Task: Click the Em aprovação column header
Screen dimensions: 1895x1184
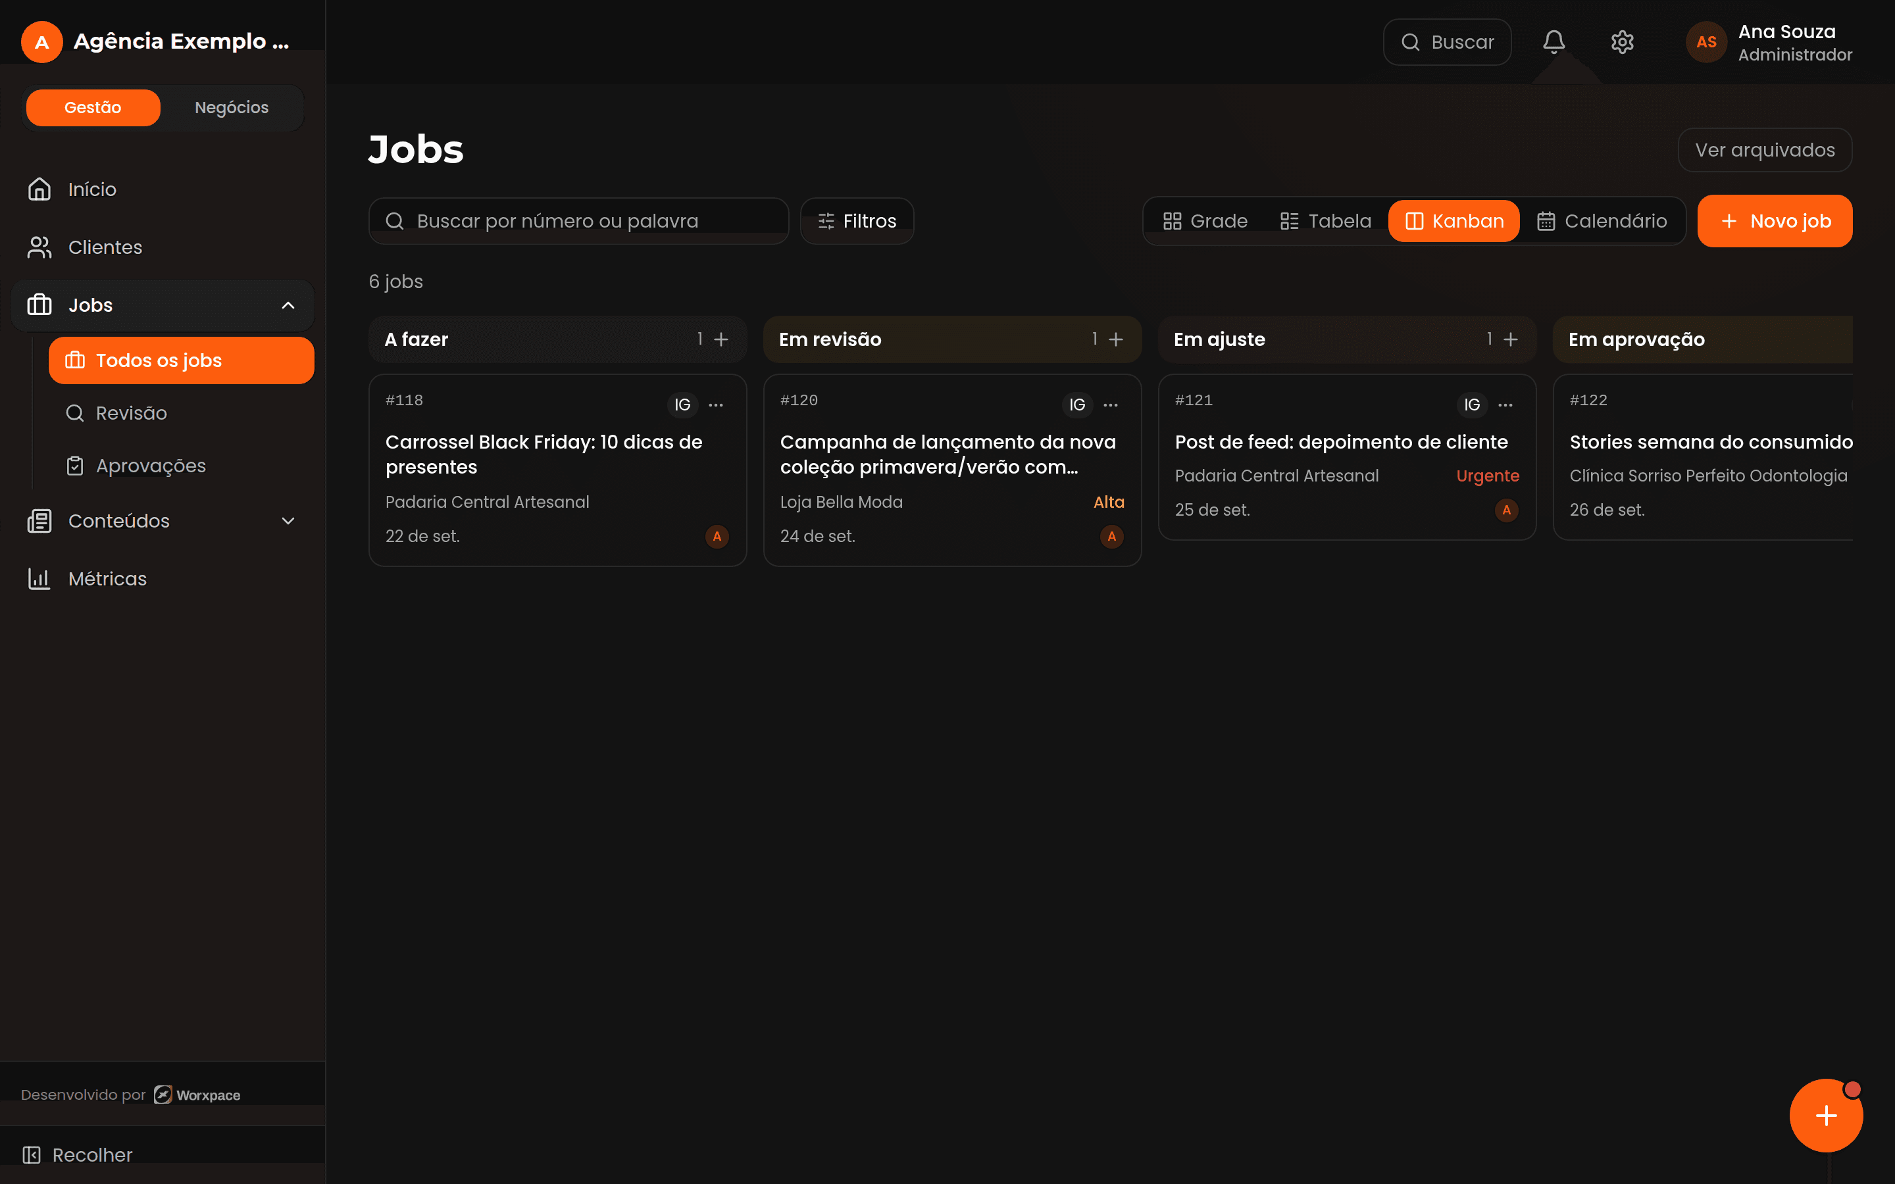Action: [1703, 339]
